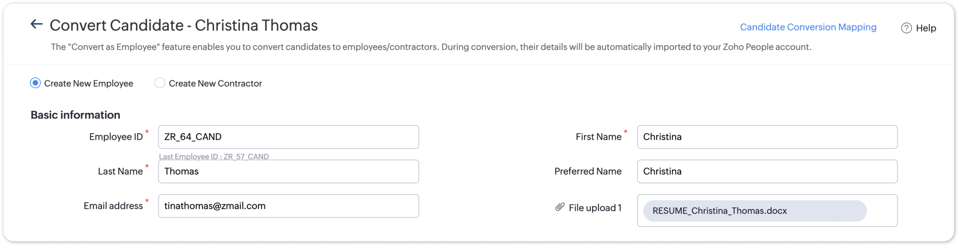Click empty space in the File upload box

tap(881, 211)
